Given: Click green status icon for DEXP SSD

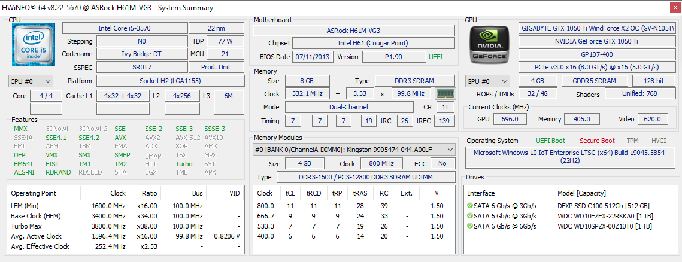Looking at the screenshot, I should (470, 205).
